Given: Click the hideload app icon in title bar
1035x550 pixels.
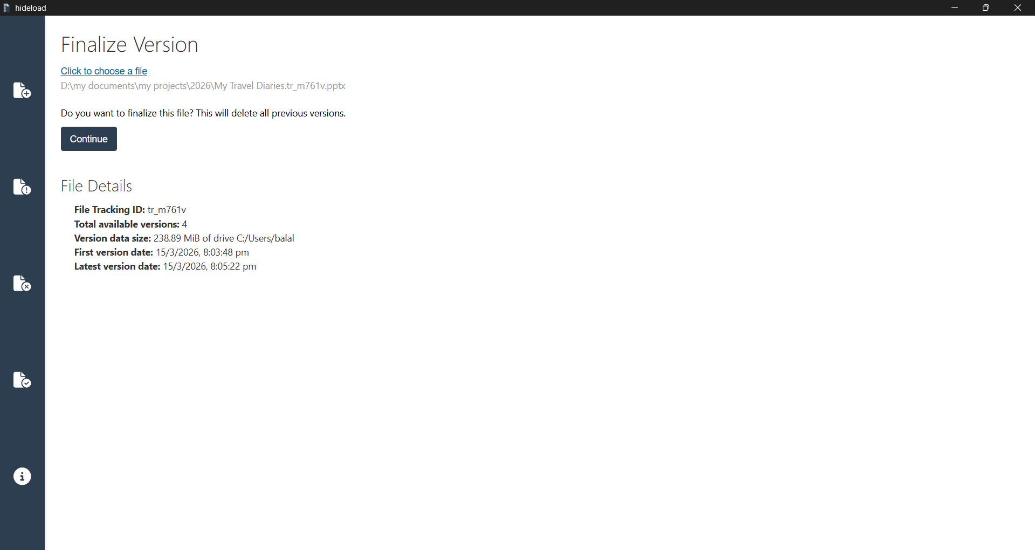Looking at the screenshot, I should 6,8.
